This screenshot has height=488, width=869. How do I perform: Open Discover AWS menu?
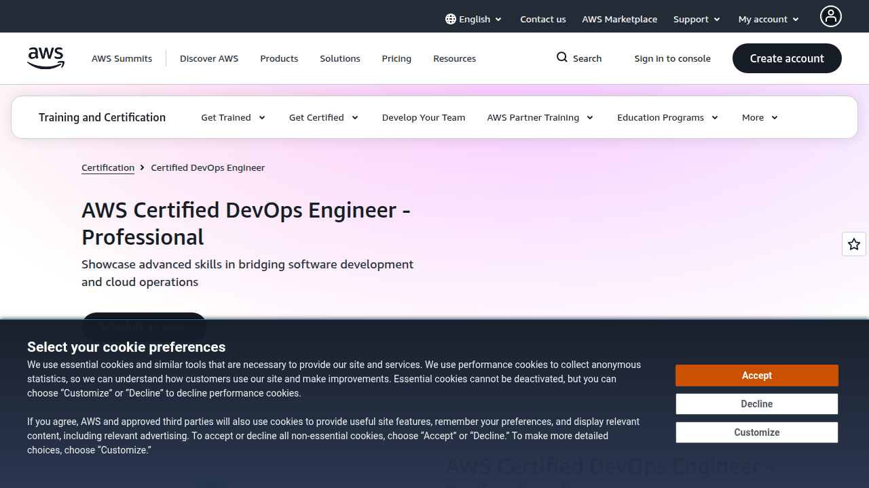tap(209, 58)
